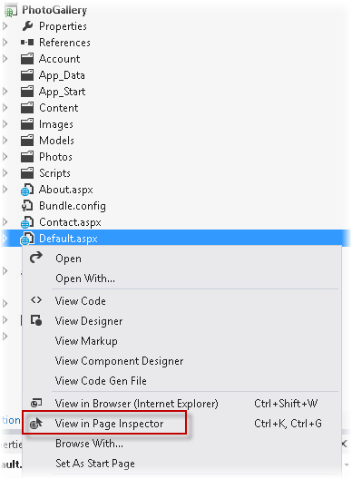Select the Account folder label
This screenshot has height=479, width=352.
[x=60, y=59]
